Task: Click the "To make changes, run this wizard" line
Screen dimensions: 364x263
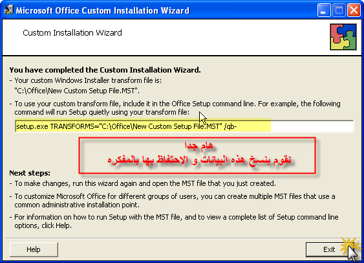Action: (145, 183)
